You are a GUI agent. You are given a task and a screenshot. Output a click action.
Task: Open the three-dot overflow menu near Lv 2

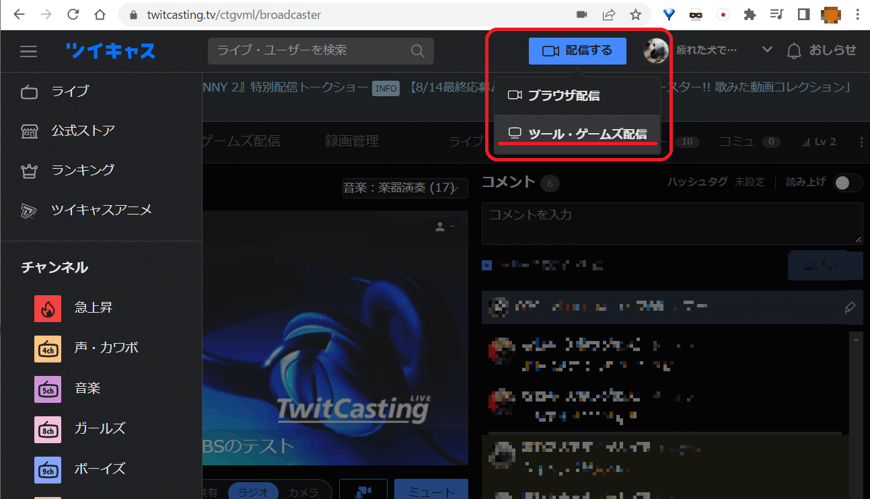pos(860,141)
